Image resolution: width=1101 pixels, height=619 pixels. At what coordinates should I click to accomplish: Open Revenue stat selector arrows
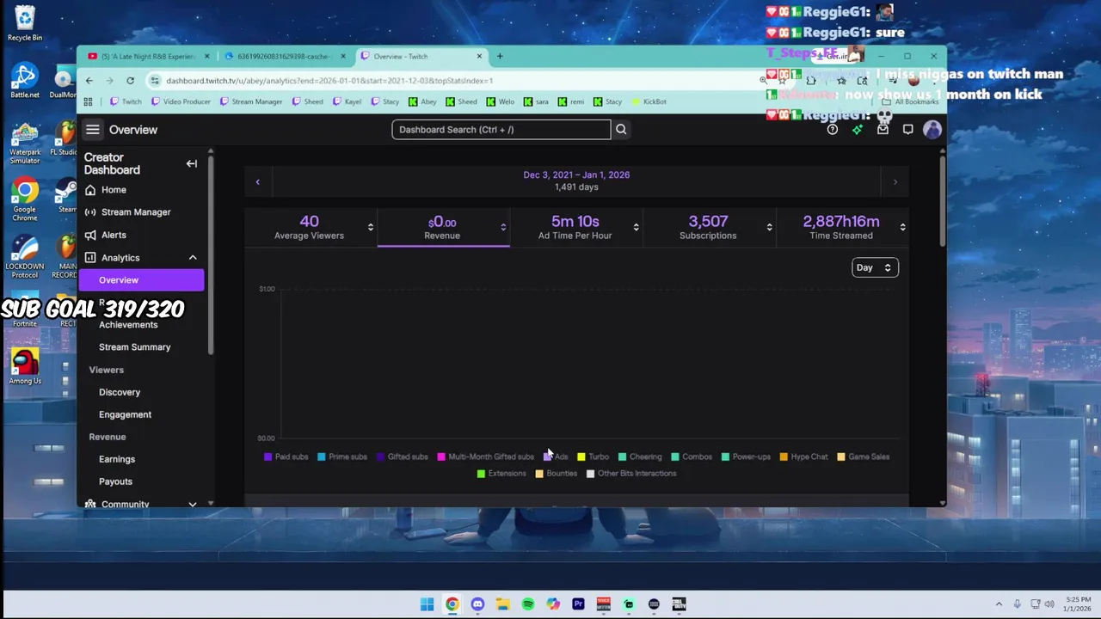click(503, 227)
